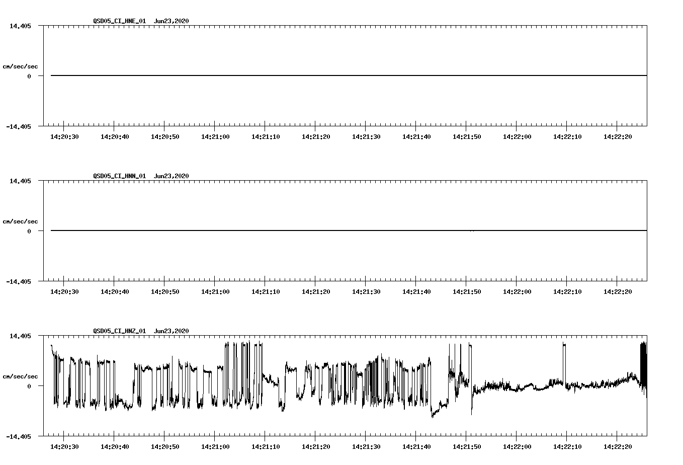Click the Jun23,2020 date on HNE plot
The width and height of the screenshot is (683, 465).
pyautogui.click(x=172, y=21)
